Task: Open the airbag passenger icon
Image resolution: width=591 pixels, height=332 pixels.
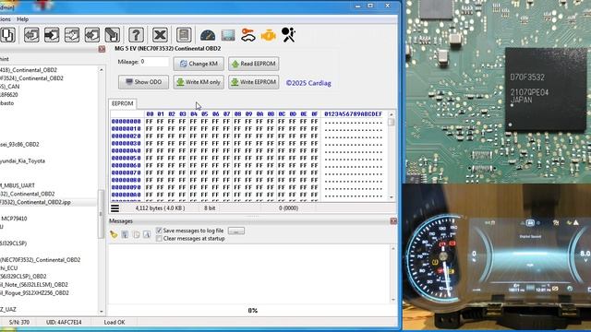Action: (289, 35)
